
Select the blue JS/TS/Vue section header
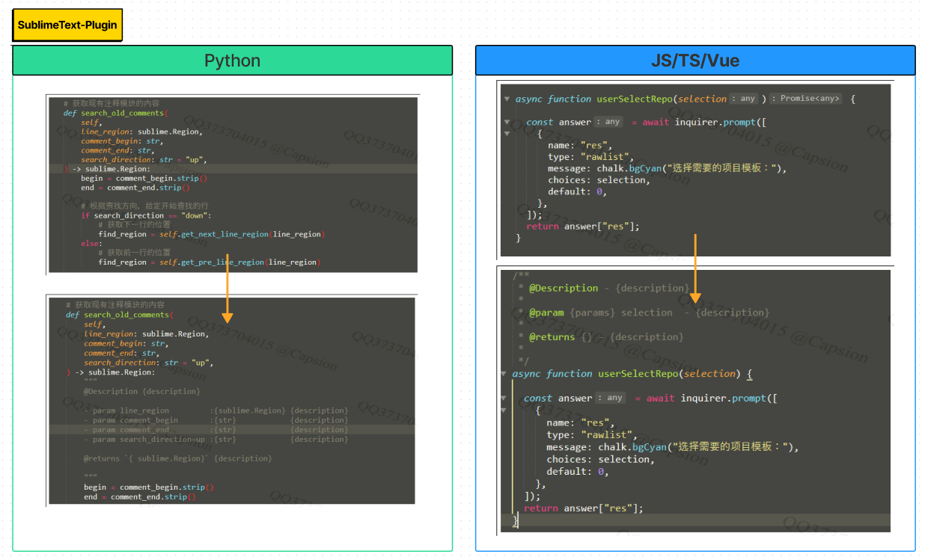click(x=695, y=61)
